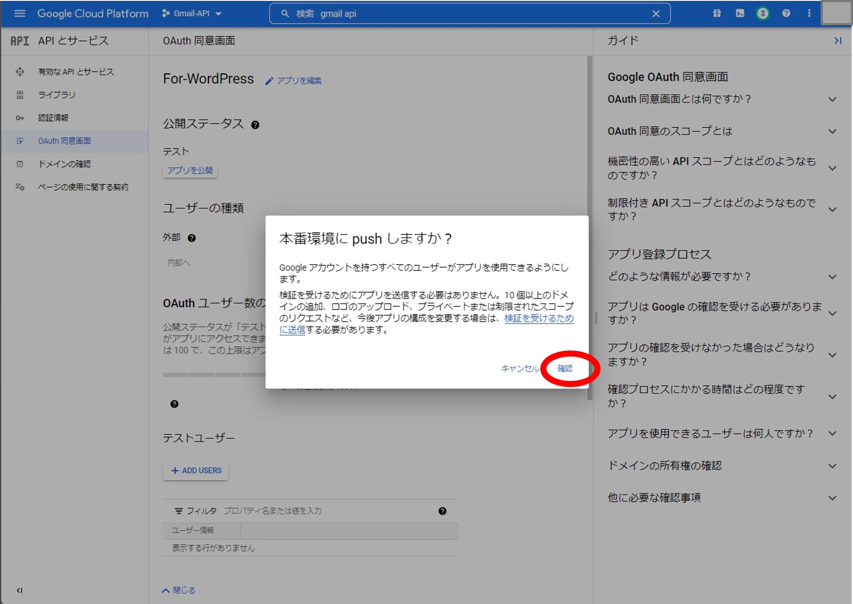Open the hamburger navigation menu

click(x=20, y=14)
